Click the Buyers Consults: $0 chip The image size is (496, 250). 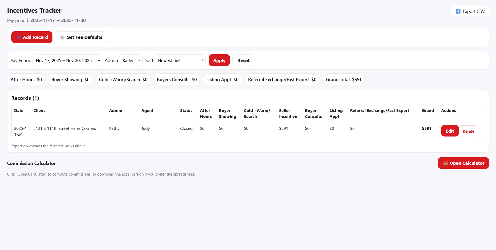click(177, 80)
